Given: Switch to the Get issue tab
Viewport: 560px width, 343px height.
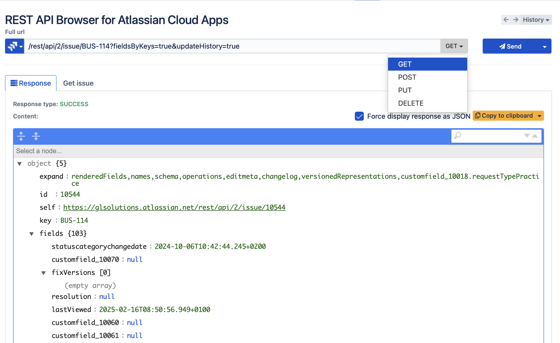Looking at the screenshot, I should coord(78,83).
